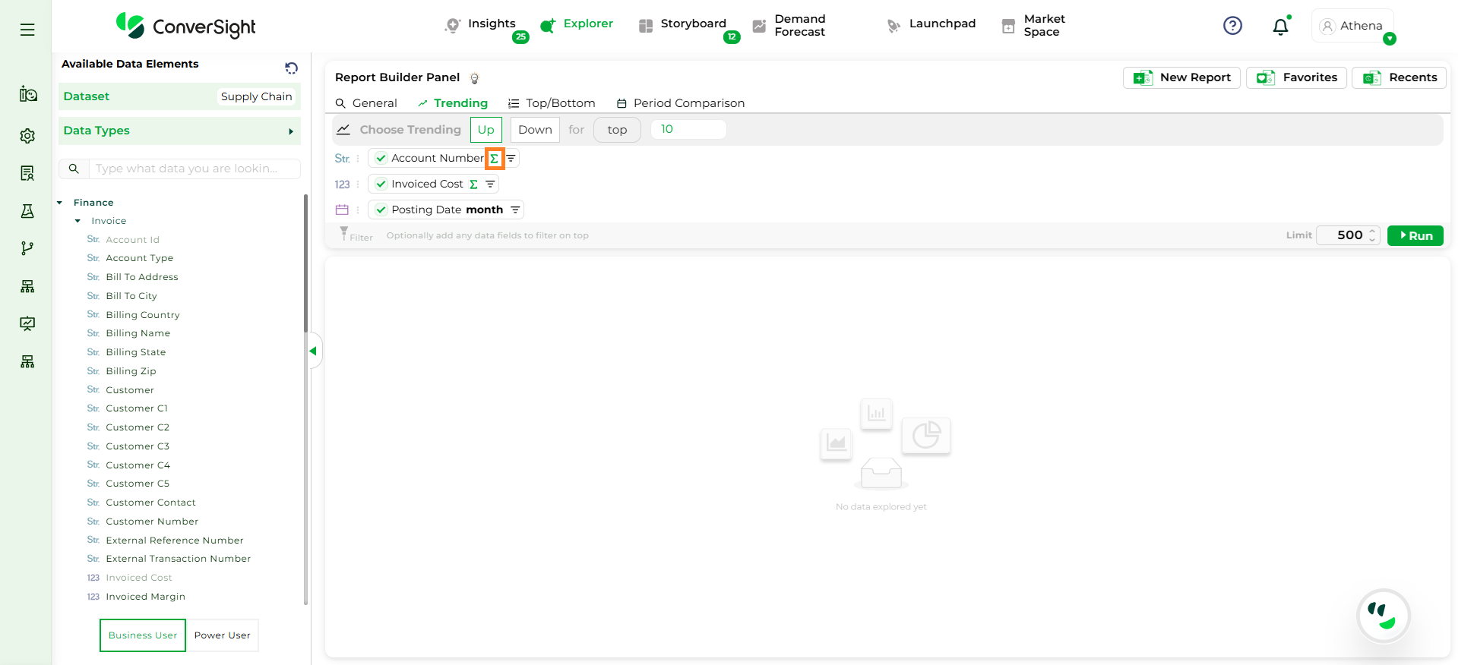Collapse the Finance tree node

click(60, 203)
